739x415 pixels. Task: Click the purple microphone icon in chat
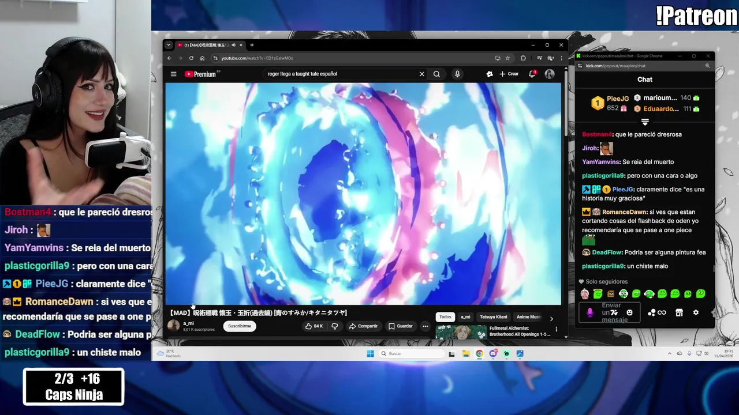(x=589, y=312)
